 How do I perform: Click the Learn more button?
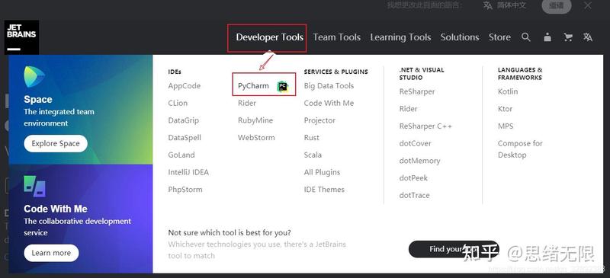51,253
